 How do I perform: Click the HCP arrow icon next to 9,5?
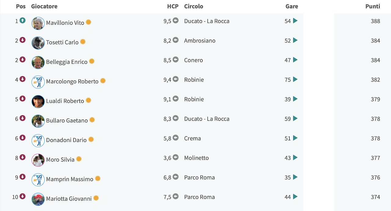(x=176, y=20)
